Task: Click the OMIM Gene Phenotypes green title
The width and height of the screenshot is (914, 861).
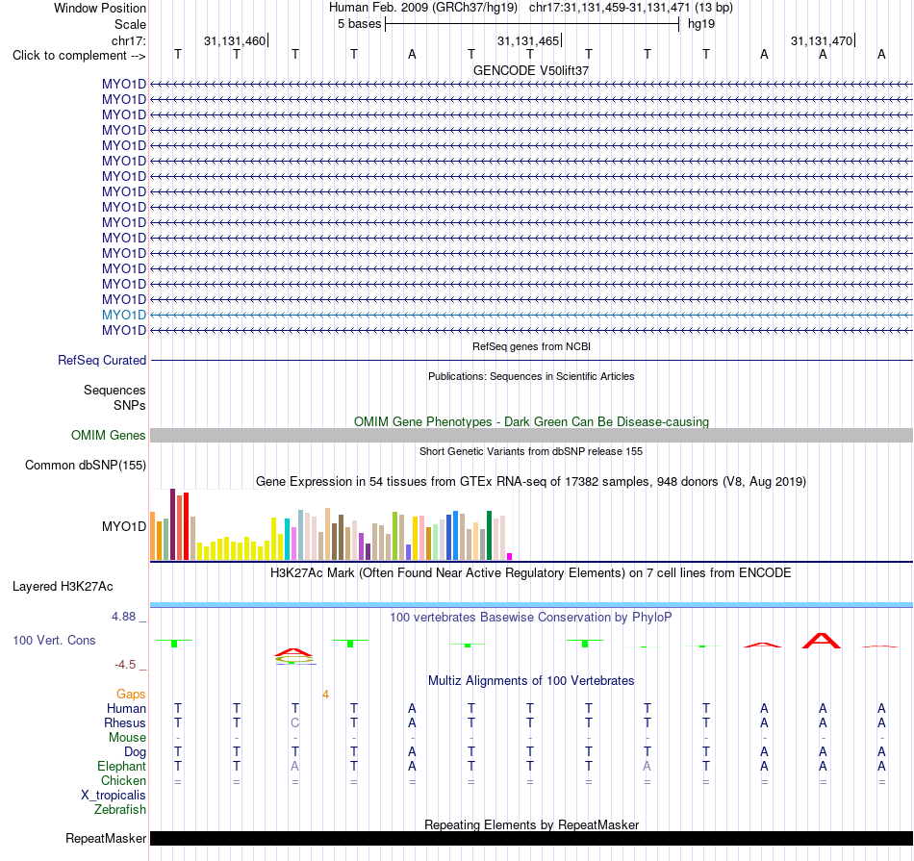Action: point(531,421)
